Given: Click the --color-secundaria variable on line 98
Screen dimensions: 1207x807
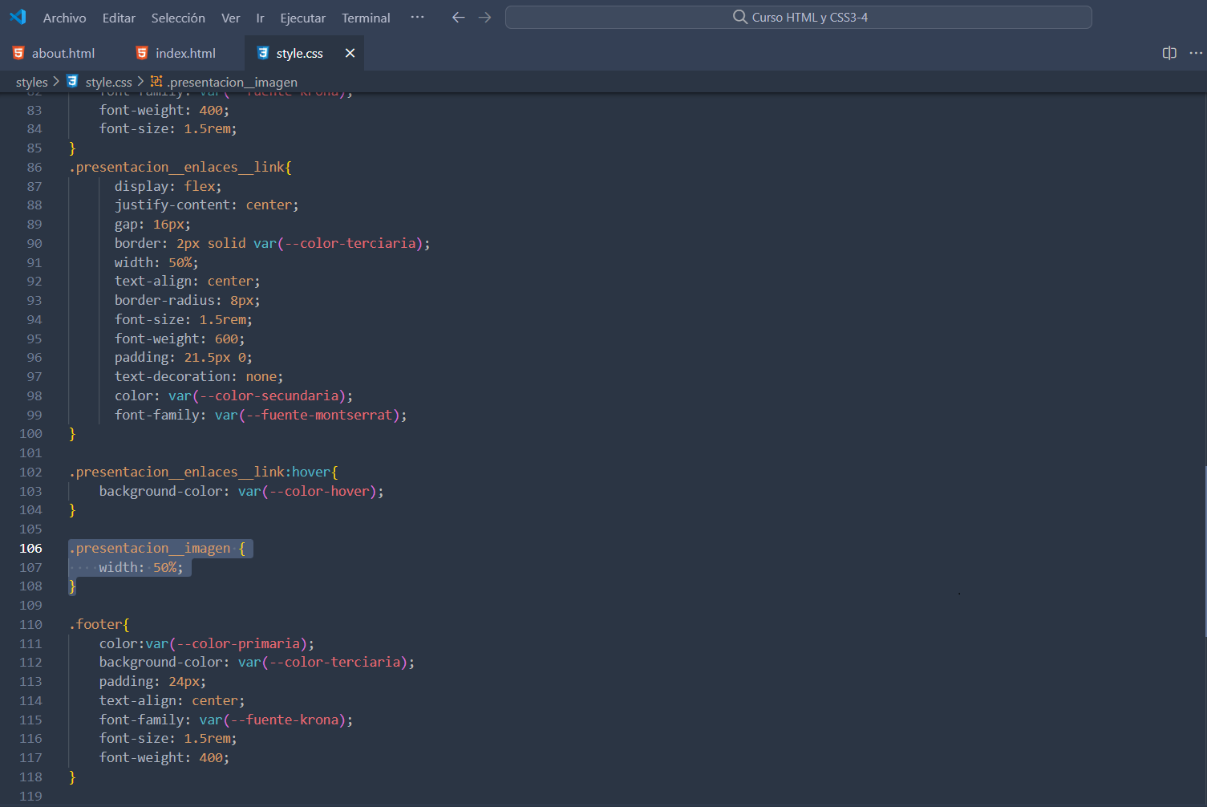Looking at the screenshot, I should point(269,395).
